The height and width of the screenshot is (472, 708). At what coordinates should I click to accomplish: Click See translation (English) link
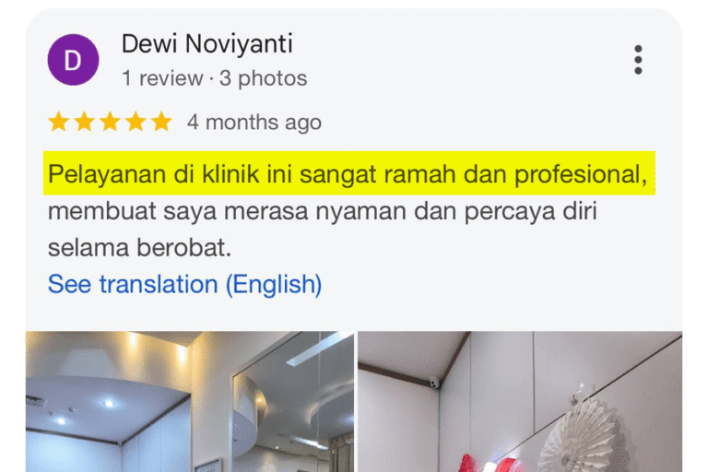pyautogui.click(x=184, y=285)
